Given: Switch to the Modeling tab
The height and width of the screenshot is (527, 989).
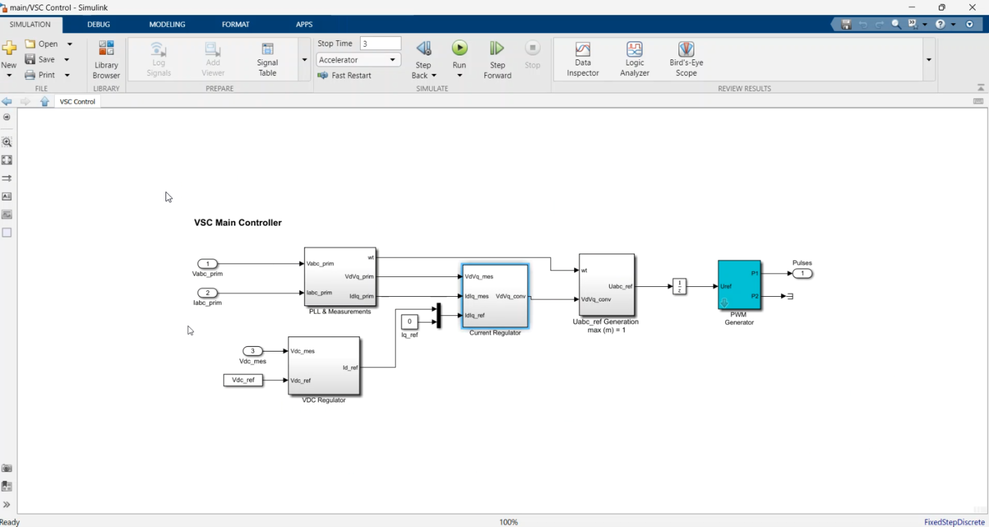Looking at the screenshot, I should [x=167, y=24].
